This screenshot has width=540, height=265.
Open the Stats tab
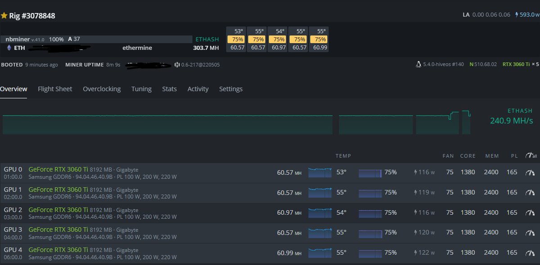coord(169,89)
